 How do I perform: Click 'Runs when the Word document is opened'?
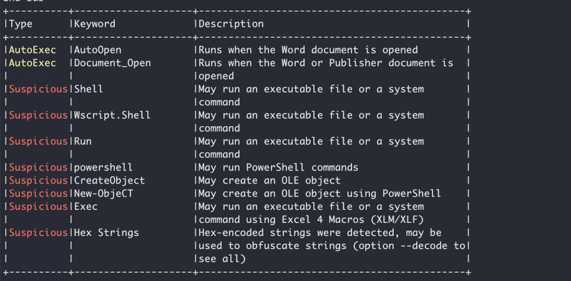pyautogui.click(x=308, y=50)
